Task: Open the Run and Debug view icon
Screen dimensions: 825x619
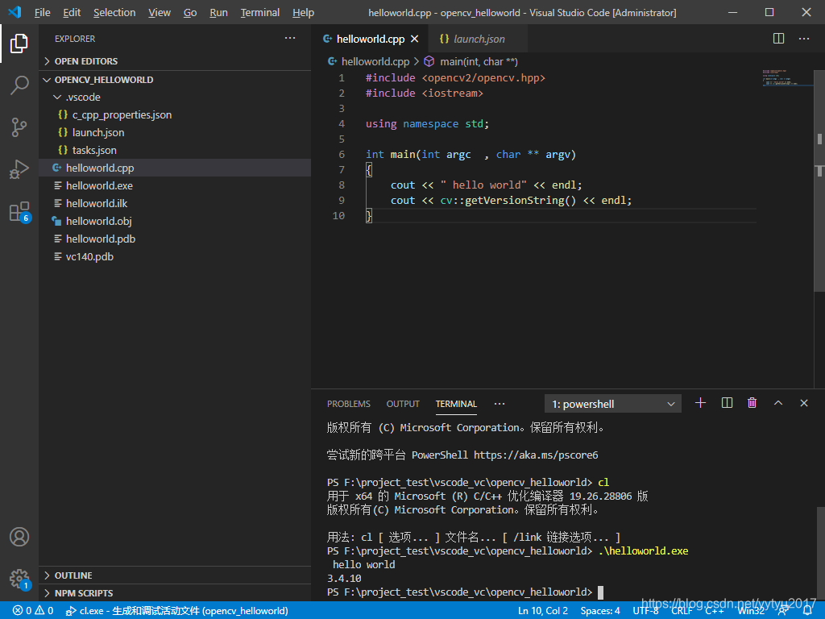Action: [x=19, y=169]
